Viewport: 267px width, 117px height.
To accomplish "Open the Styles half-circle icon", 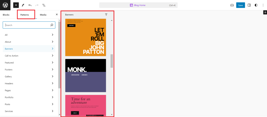I will (256, 5).
